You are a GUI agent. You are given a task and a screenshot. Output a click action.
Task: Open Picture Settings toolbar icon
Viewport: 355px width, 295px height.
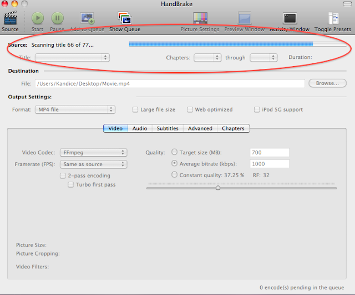coord(200,18)
